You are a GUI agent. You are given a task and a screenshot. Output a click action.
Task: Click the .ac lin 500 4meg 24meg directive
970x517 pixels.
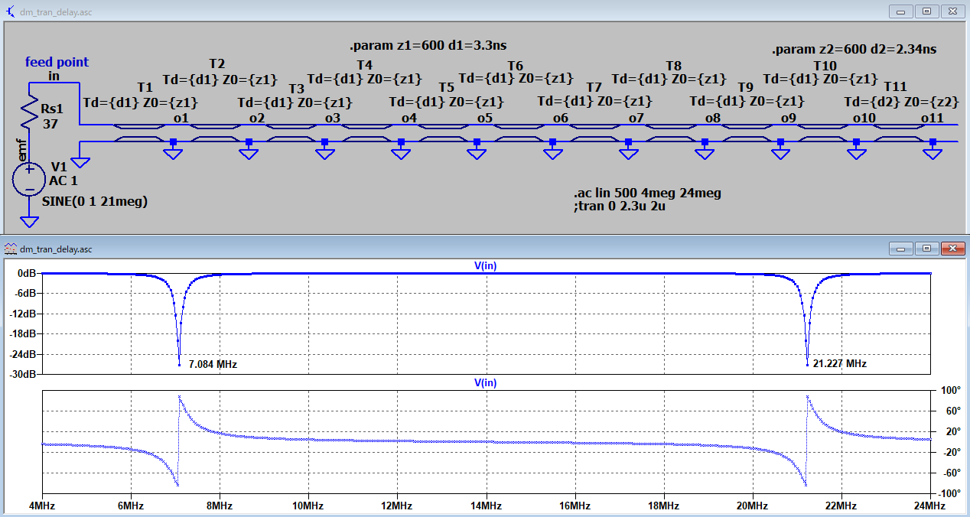pos(647,193)
